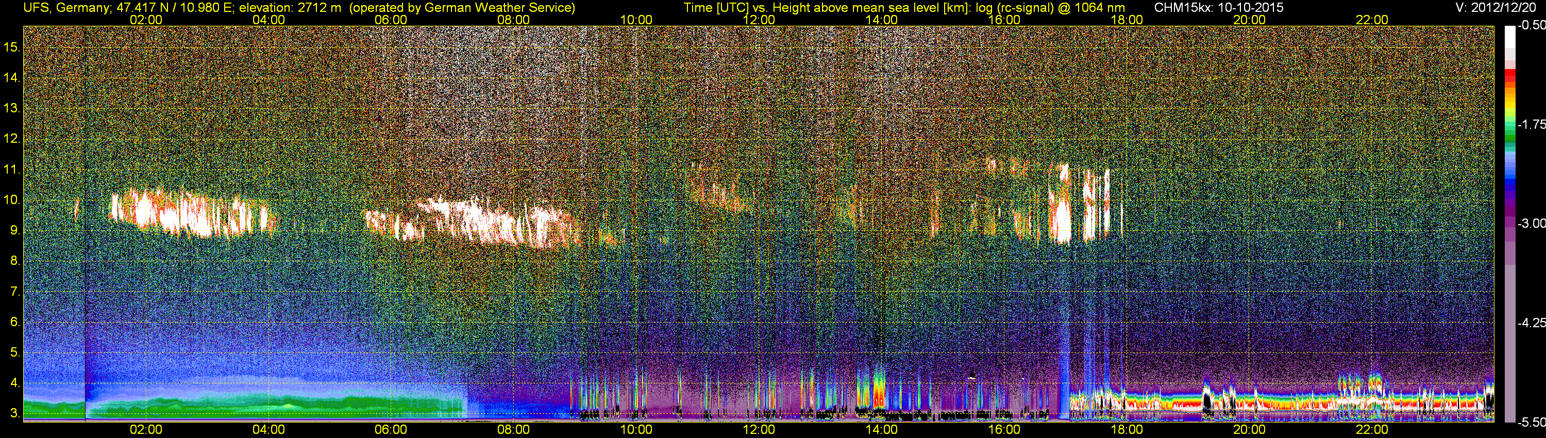This screenshot has height=438, width=1546.
Task: Click the '4.' height axis label
Action: click(15, 383)
